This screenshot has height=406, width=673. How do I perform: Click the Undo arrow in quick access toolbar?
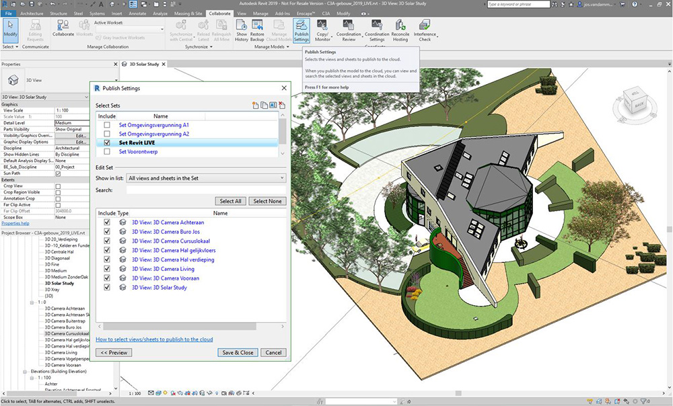(x=52, y=4)
